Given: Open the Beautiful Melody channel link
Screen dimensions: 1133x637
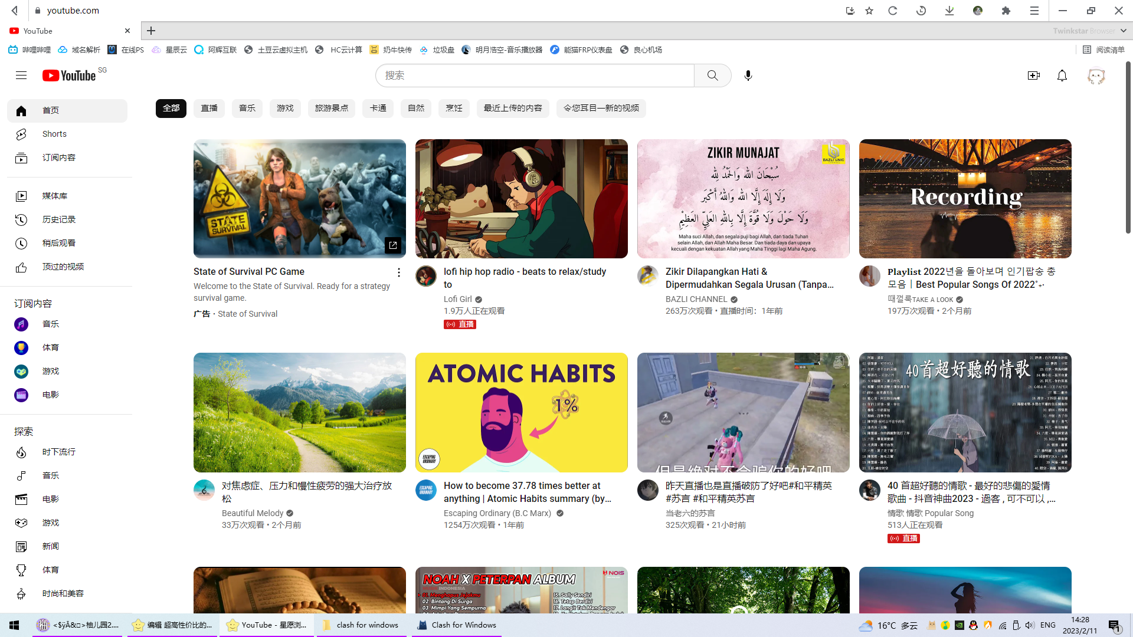Looking at the screenshot, I should click(253, 513).
